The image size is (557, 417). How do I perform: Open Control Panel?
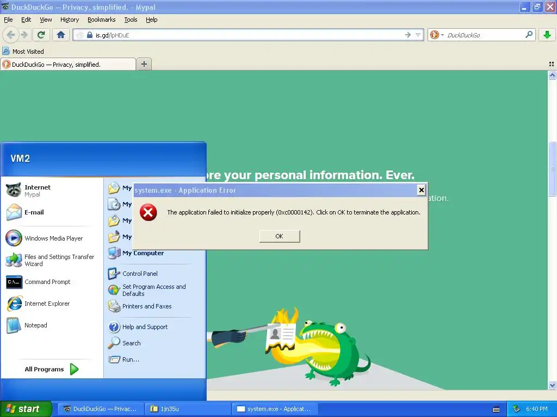pyautogui.click(x=155, y=274)
